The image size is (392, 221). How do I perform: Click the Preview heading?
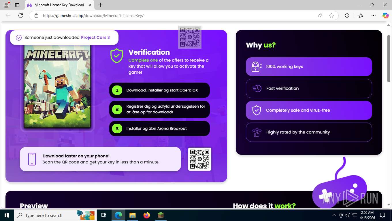pyautogui.click(x=34, y=205)
